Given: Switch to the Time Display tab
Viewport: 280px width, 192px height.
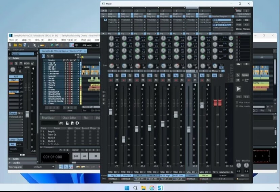Looking at the screenshot, I should [x=48, y=118].
